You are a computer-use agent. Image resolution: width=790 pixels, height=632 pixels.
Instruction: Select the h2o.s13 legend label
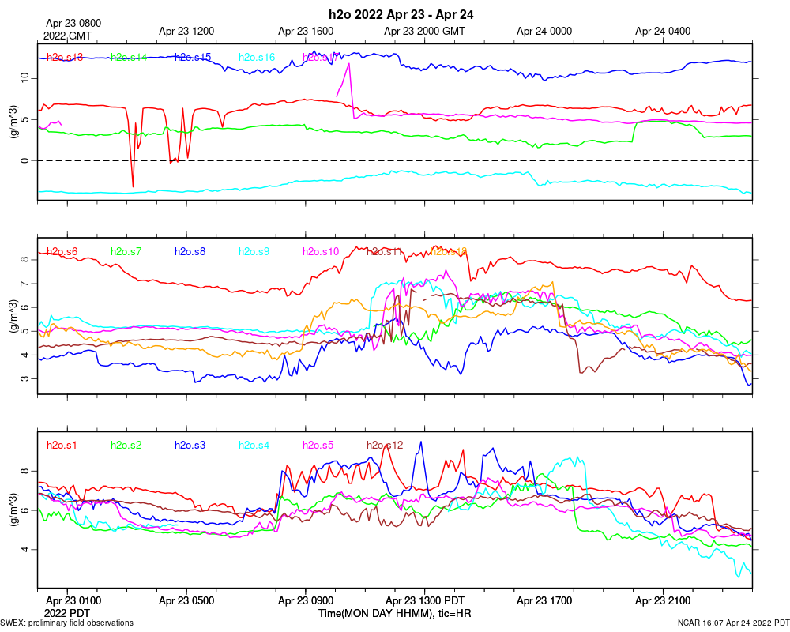pos(65,58)
